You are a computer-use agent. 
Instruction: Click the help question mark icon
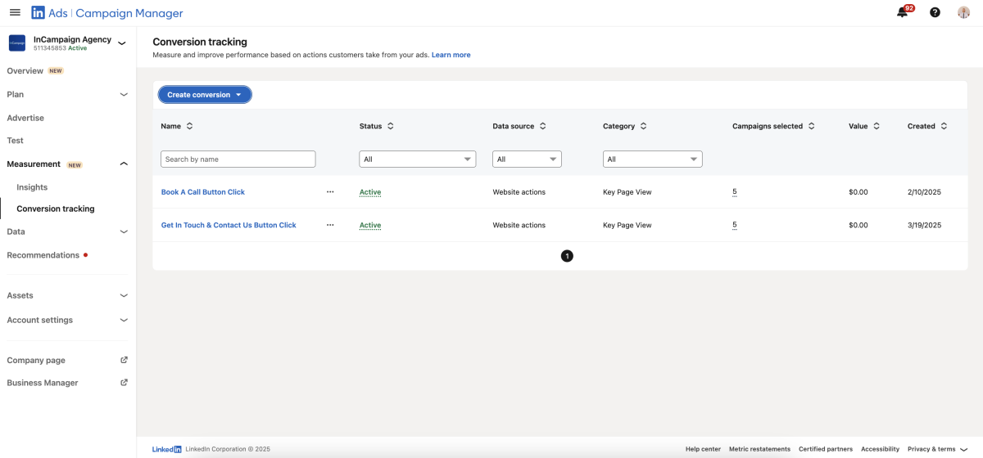(x=935, y=12)
